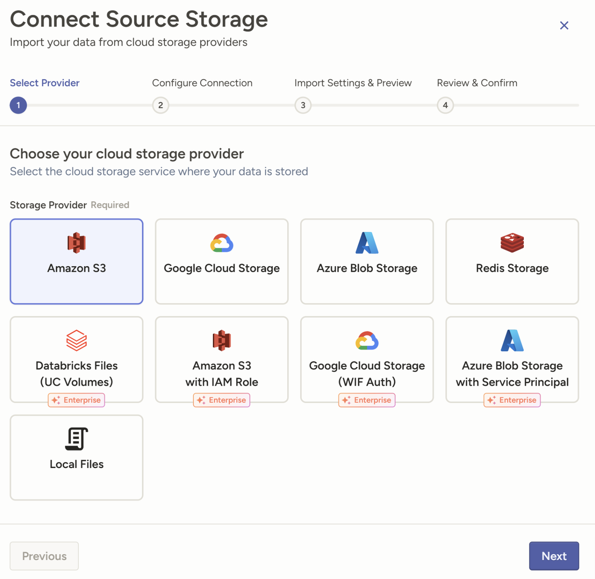Go to Import Settings & Preview step label
Image resolution: width=595 pixels, height=579 pixels.
pyautogui.click(x=353, y=83)
